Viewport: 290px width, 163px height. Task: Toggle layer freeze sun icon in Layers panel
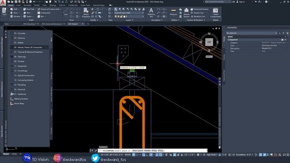tap(119, 16)
